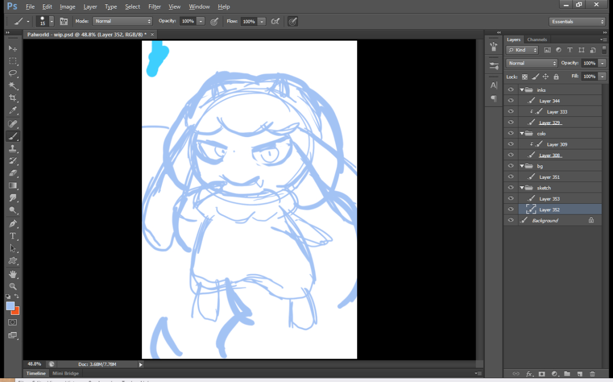The image size is (613, 382).
Task: Collapse the sketch layer group
Action: tap(522, 188)
